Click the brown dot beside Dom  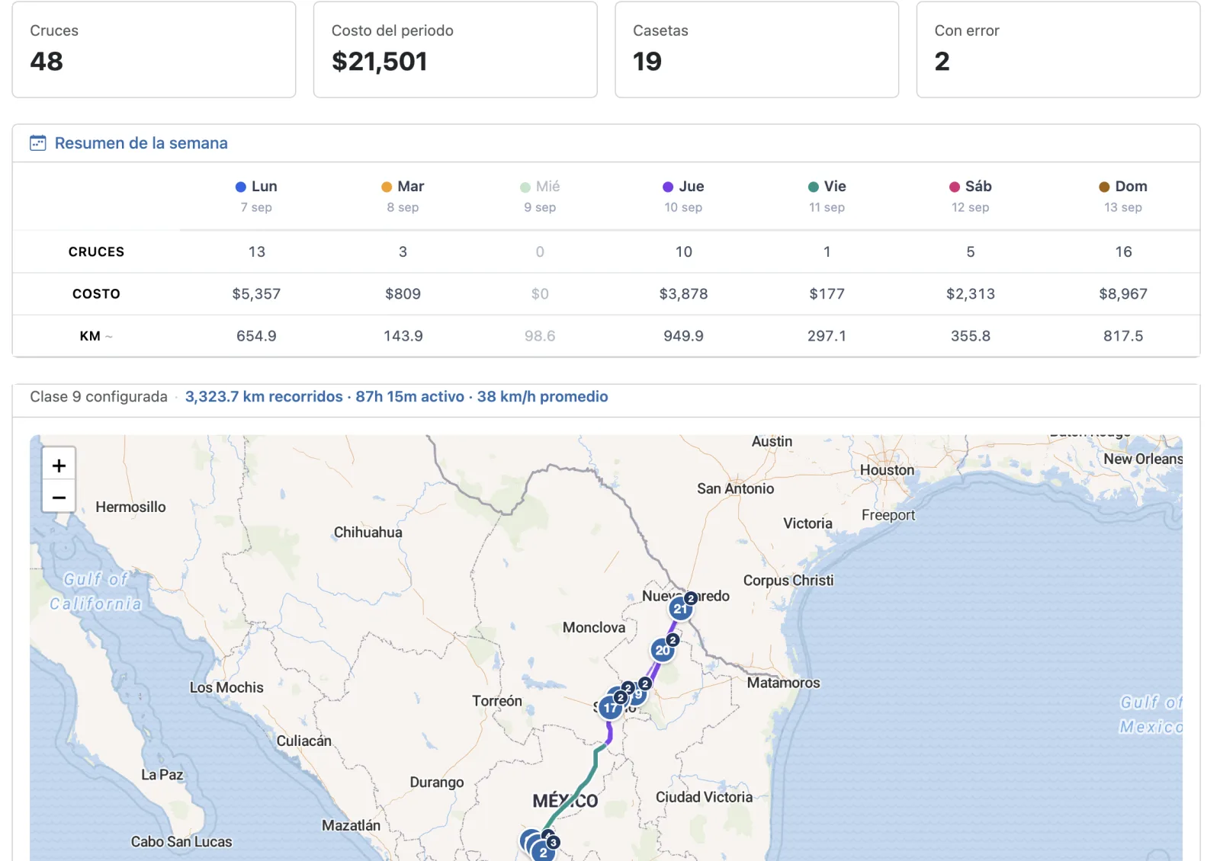pos(1104,187)
